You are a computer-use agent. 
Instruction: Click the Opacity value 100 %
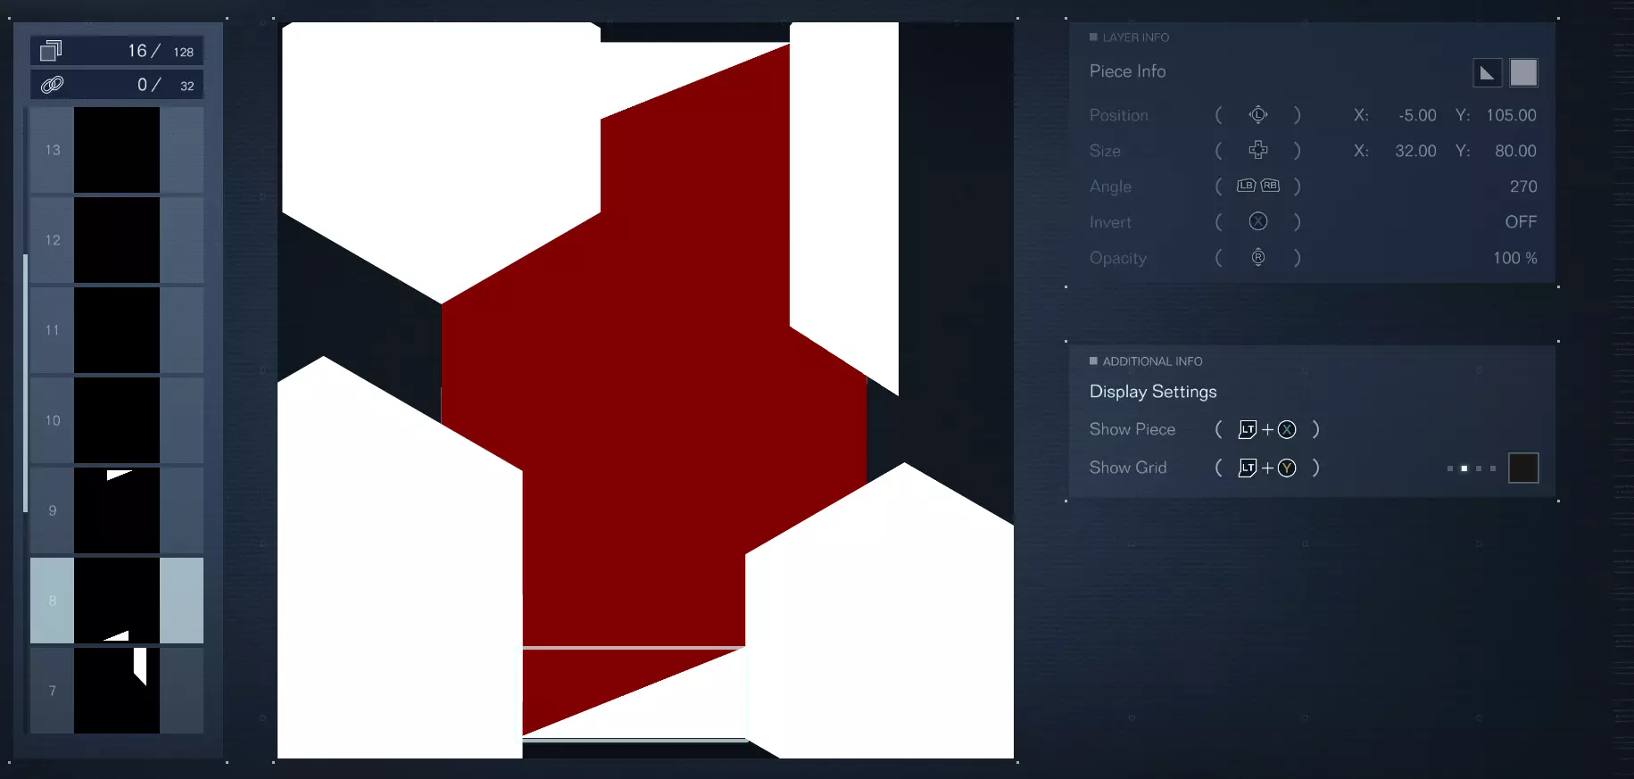(1515, 258)
